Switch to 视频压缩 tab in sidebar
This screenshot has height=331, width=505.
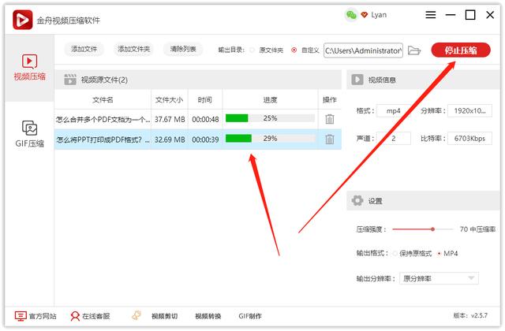tap(29, 68)
